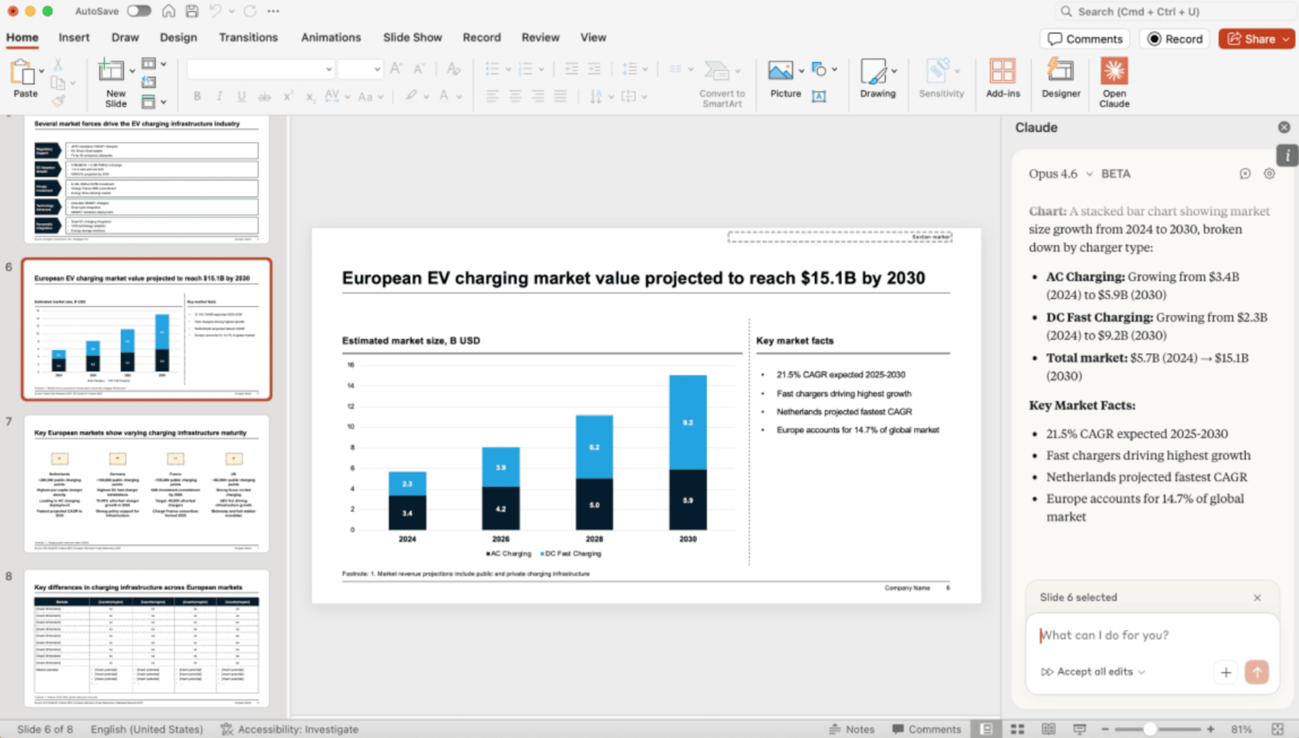Switch to Slide Sorter view

(x=1017, y=729)
